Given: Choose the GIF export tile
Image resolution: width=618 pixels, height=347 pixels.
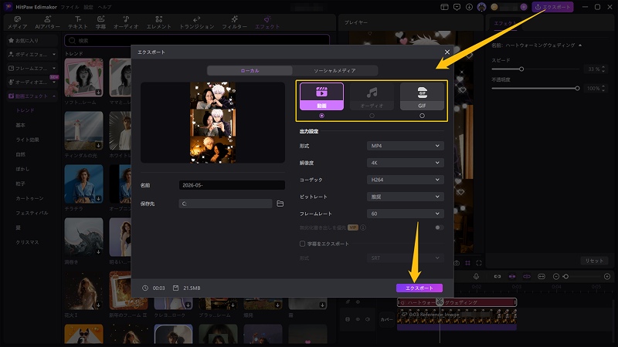Looking at the screenshot, I should [422, 96].
